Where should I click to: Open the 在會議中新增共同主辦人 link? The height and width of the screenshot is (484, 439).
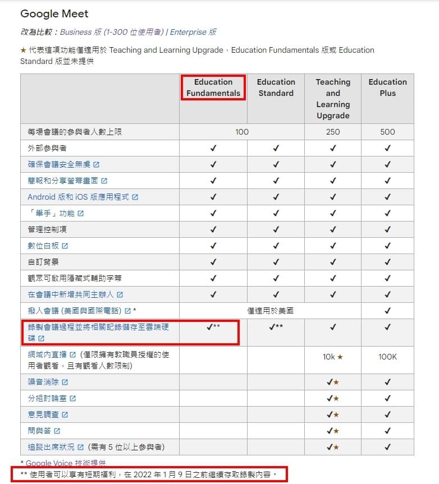[71, 294]
